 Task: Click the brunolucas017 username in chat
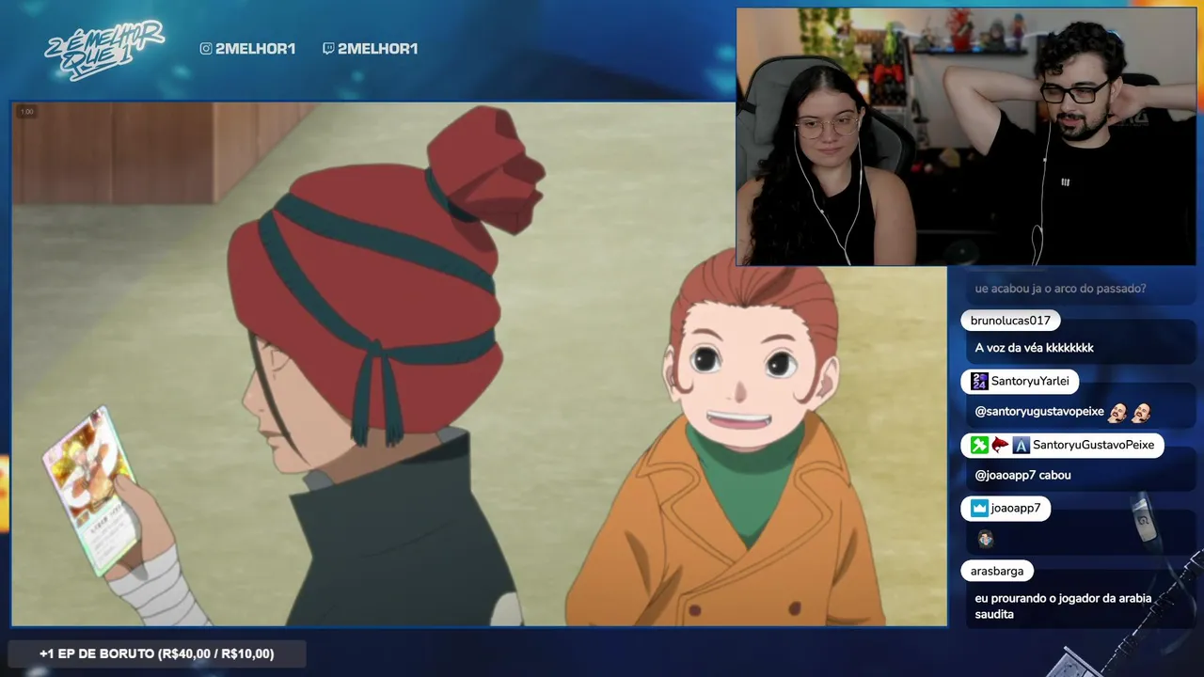[1010, 321]
